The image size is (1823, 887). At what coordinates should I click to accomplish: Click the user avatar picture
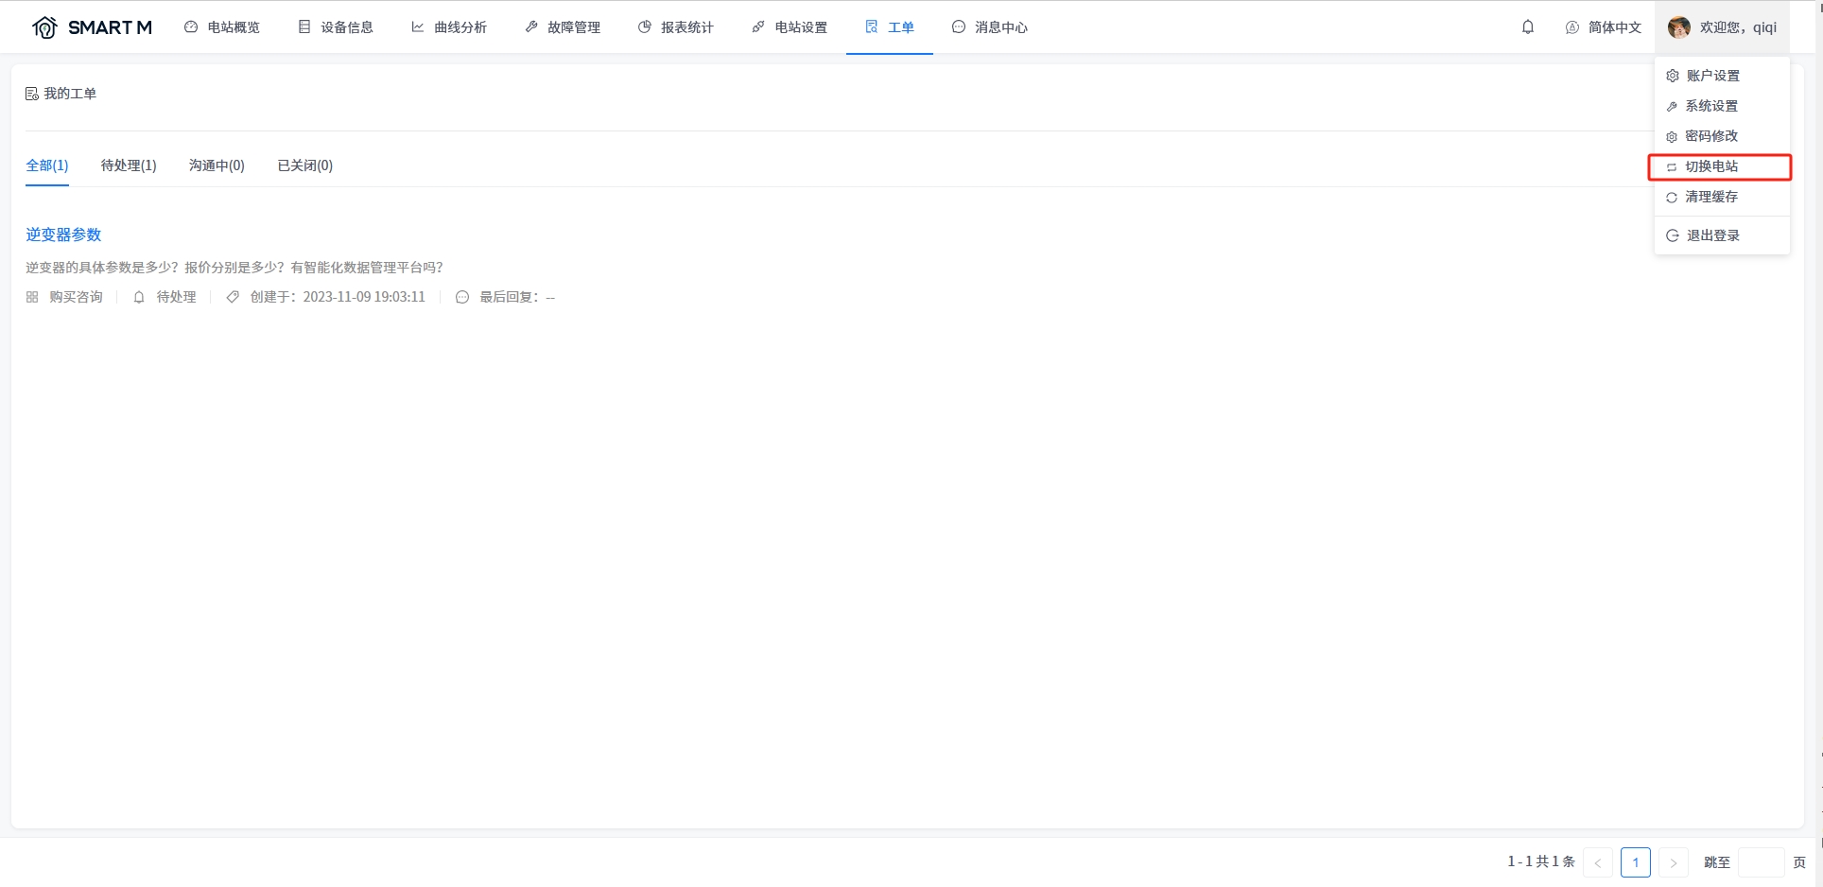pyautogui.click(x=1678, y=27)
